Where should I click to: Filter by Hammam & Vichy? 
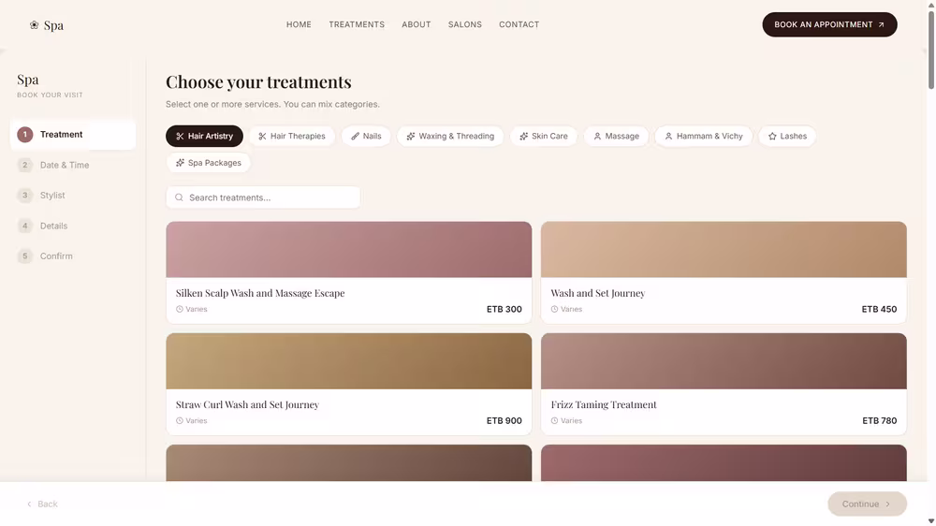[704, 136]
